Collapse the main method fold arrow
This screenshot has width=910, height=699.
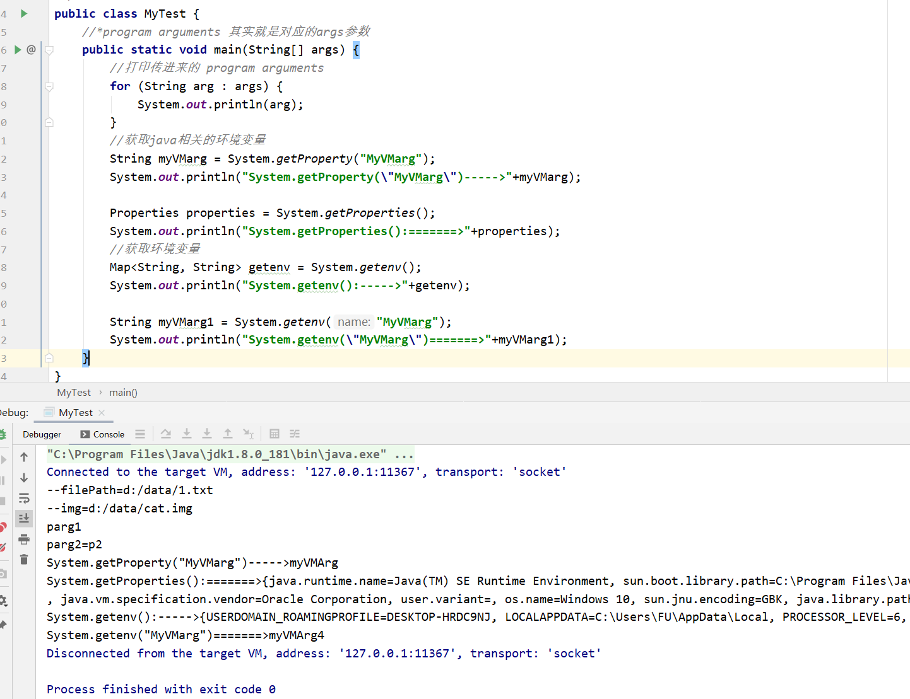coord(49,52)
